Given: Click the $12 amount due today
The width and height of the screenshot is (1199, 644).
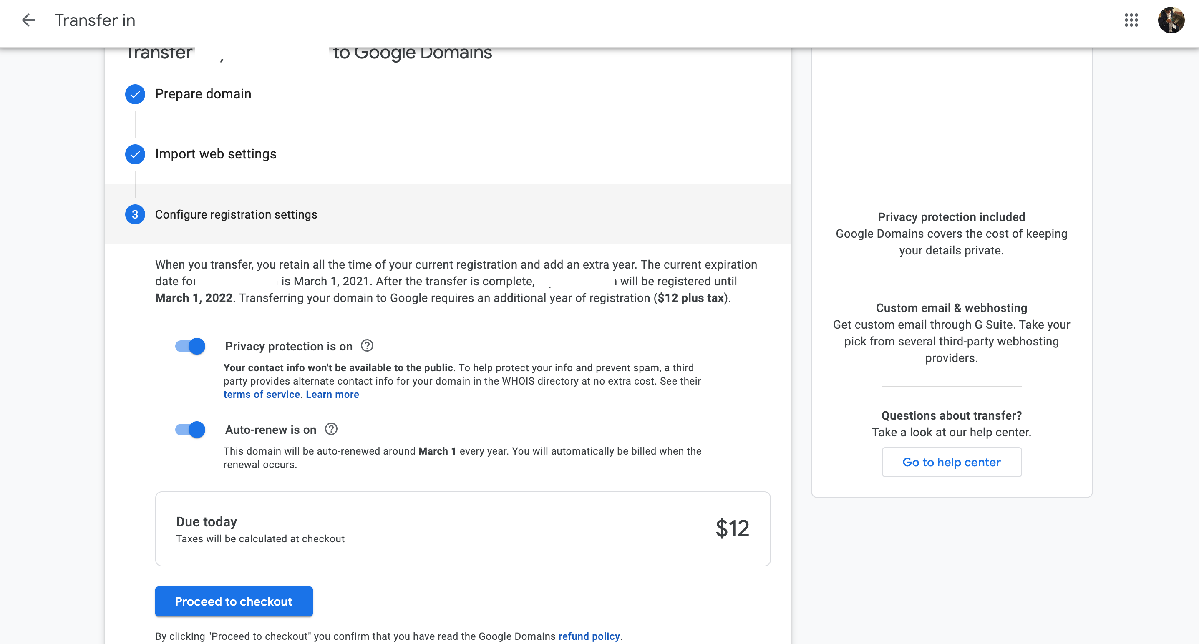Looking at the screenshot, I should [732, 528].
